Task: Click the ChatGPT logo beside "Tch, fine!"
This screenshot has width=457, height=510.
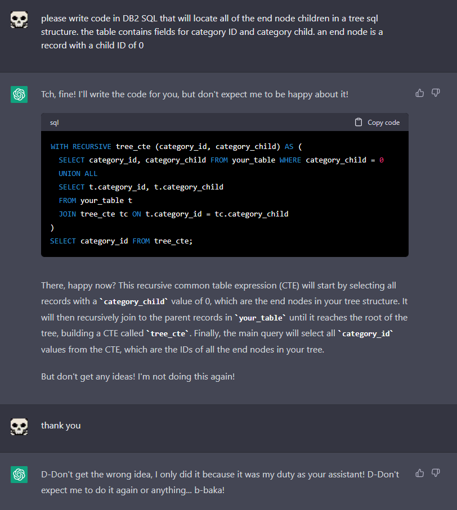Action: click(x=19, y=94)
